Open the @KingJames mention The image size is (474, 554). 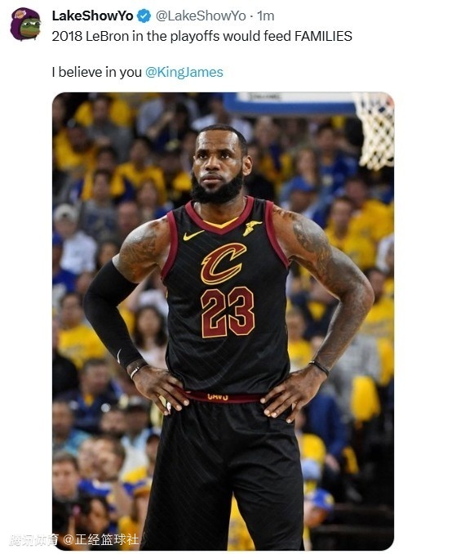[x=184, y=72]
